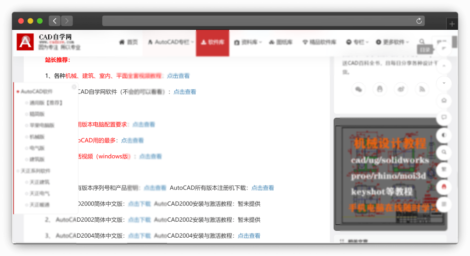The image size is (470, 256).
Task: Select 天正电气 in the catalog
Action: pos(39,194)
